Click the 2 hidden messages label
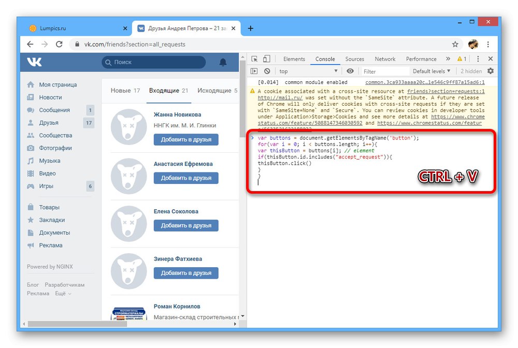 [471, 71]
